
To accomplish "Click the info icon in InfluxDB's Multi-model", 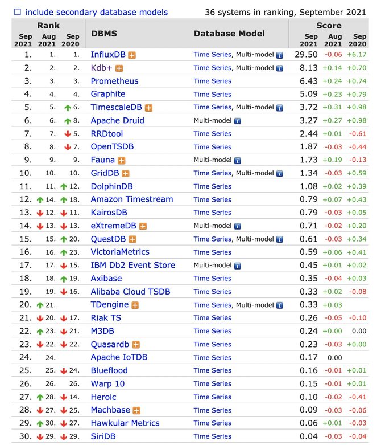I will [x=279, y=55].
